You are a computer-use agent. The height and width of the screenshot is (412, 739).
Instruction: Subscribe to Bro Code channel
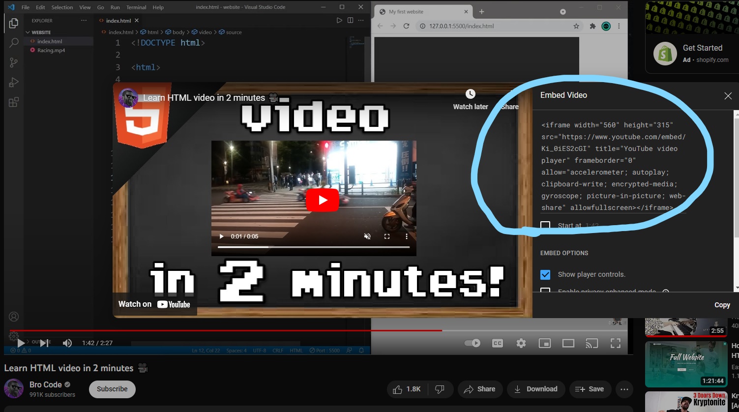tap(112, 389)
